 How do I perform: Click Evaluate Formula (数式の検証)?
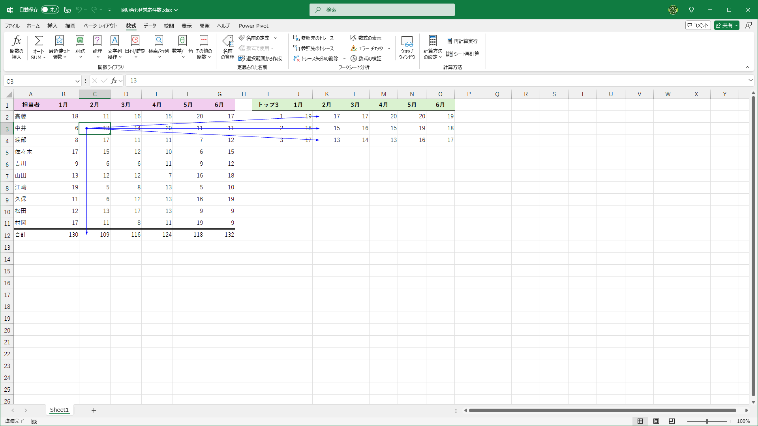tap(366, 58)
